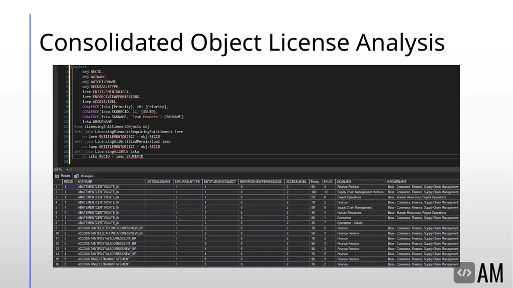Switch to the Messages tab

(87, 176)
